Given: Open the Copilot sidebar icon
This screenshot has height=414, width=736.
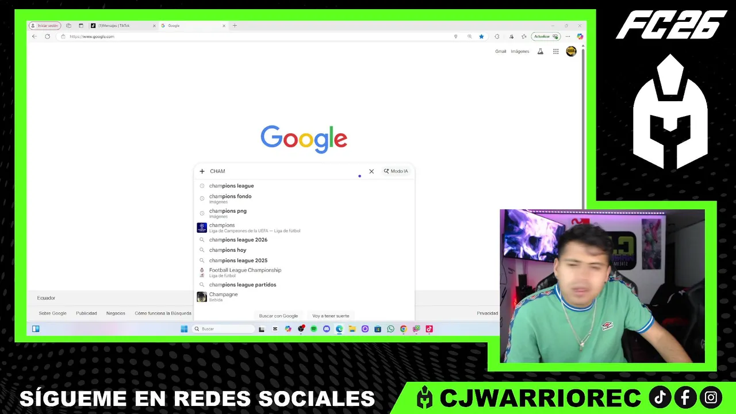Looking at the screenshot, I should (x=580, y=36).
